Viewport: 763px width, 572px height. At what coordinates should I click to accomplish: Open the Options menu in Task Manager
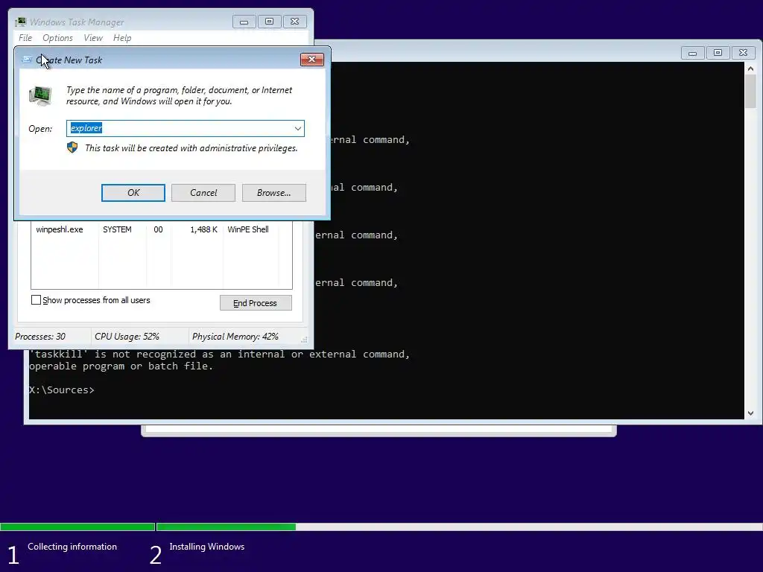(x=57, y=38)
